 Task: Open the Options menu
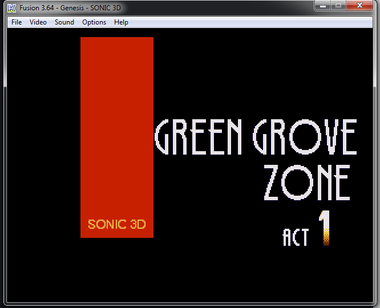pos(94,22)
